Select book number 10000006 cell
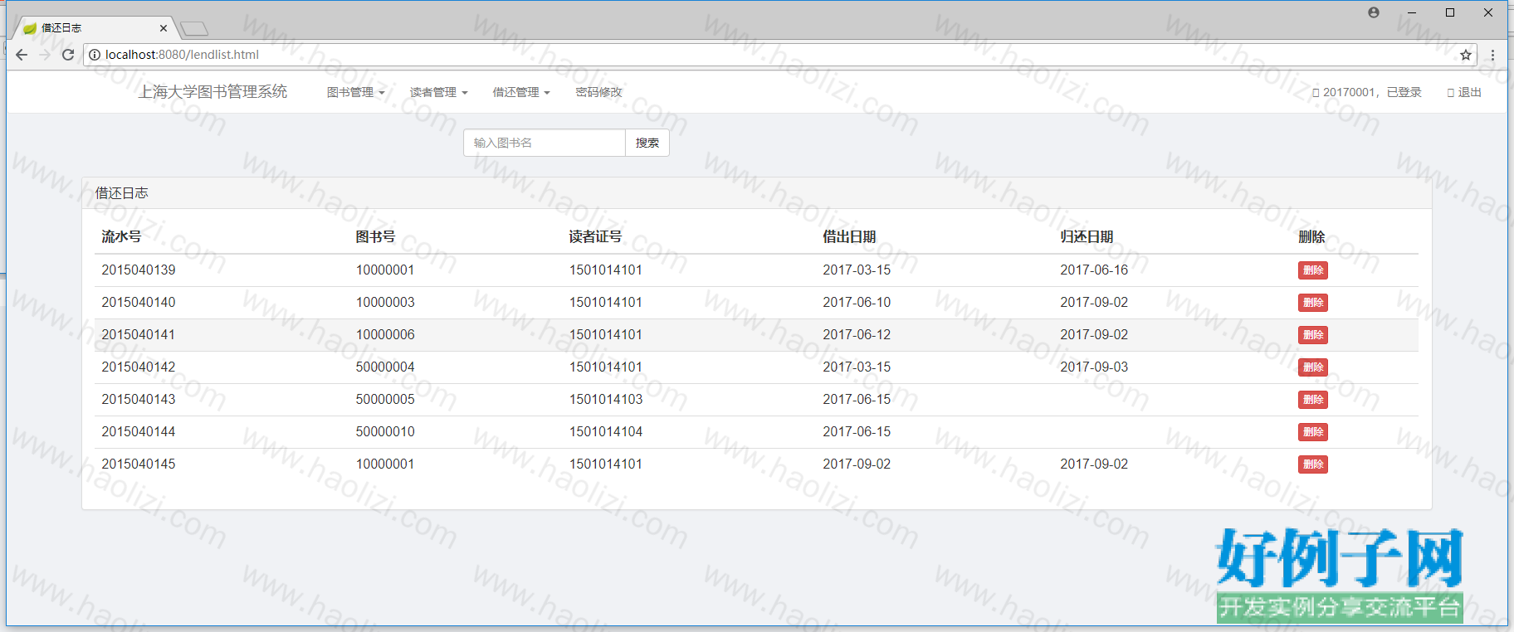Viewport: 1514px width, 632px height. [385, 334]
